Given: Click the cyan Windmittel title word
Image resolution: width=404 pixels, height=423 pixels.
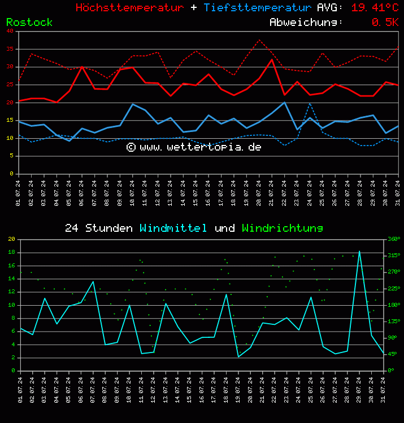Looking at the screenshot, I should [174, 228].
